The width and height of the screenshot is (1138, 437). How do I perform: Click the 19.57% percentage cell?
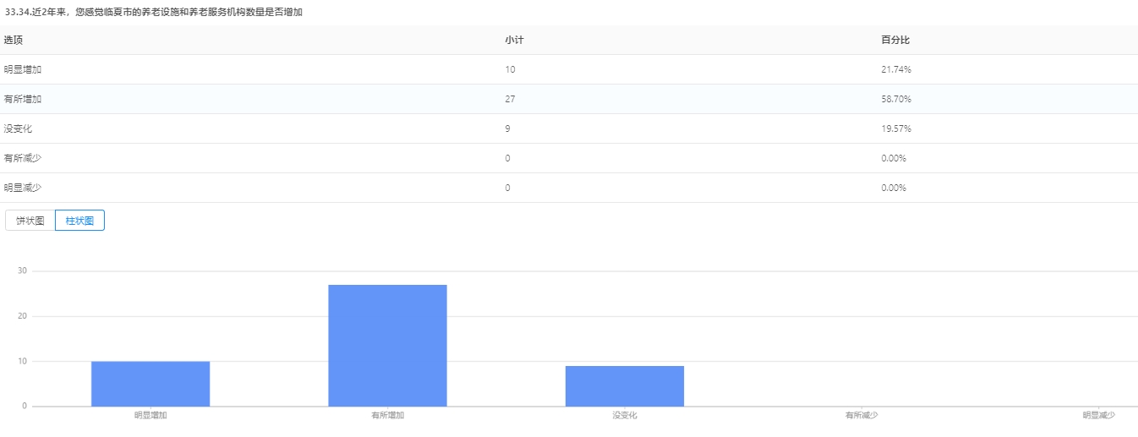tap(895, 128)
